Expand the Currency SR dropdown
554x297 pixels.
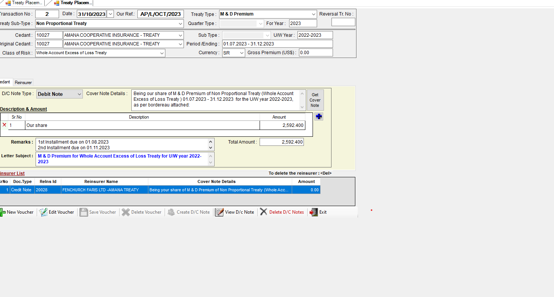pos(242,53)
